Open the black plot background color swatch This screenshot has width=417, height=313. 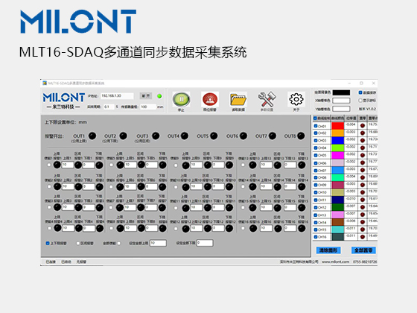click(341, 92)
